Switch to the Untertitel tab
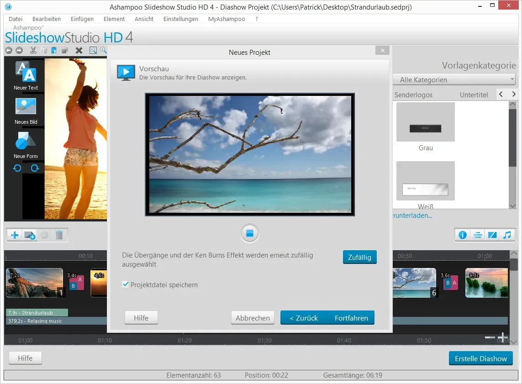The image size is (522, 384). click(x=474, y=95)
